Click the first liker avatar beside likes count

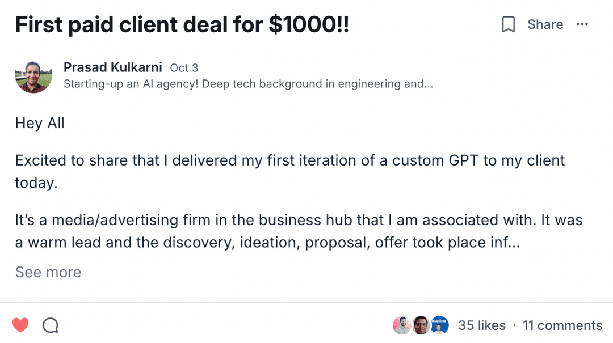pos(402,325)
